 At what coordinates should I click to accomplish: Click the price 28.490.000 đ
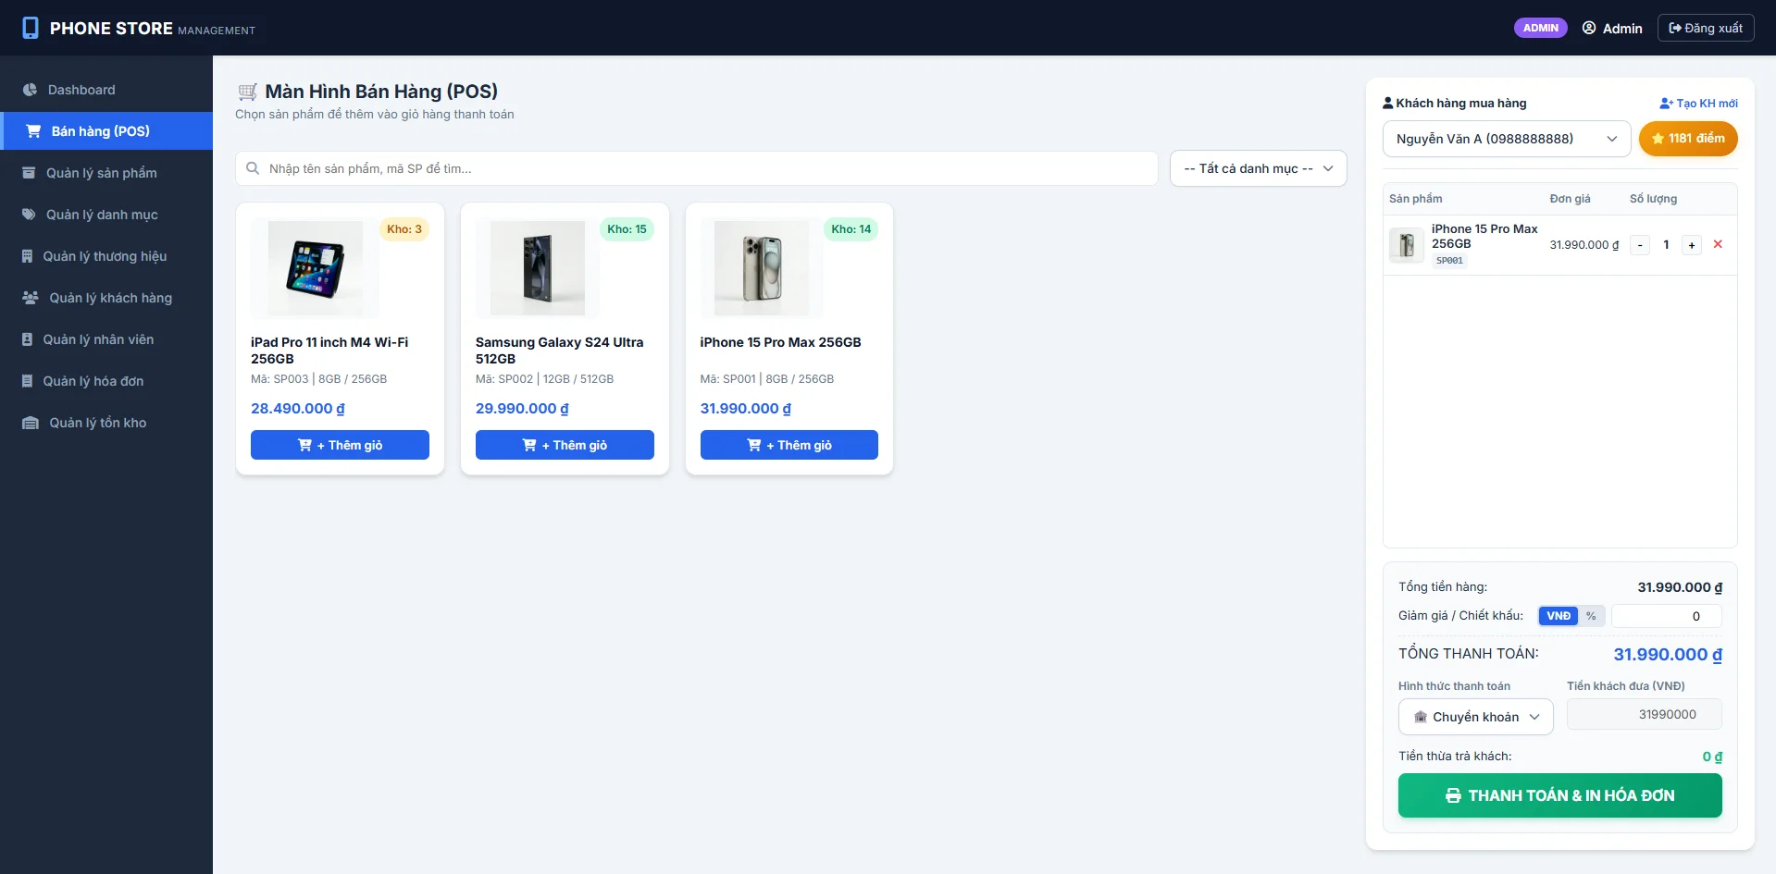[x=298, y=409]
